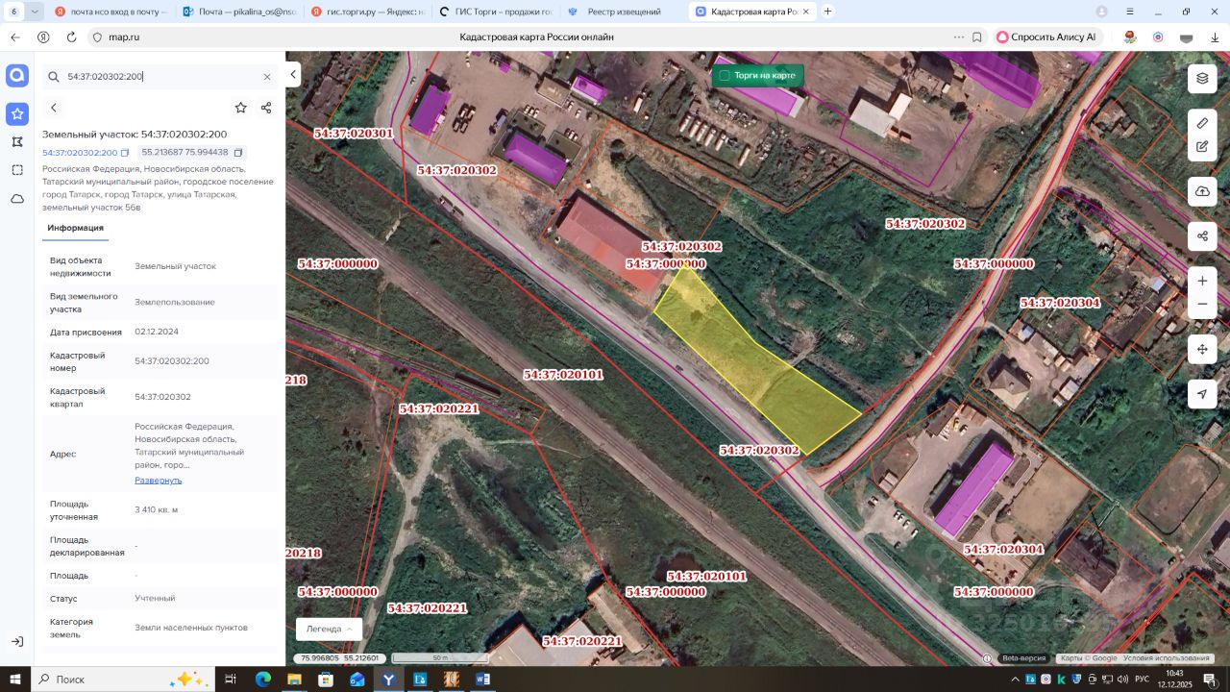Switch to 'Реестр извещений' browser tab
This screenshot has width=1230, height=692.
point(624,12)
